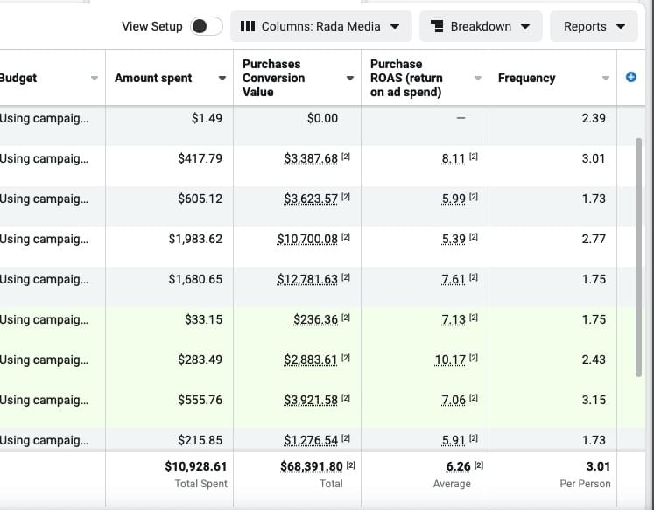Click the Budget column sort arrow

pos(95,79)
